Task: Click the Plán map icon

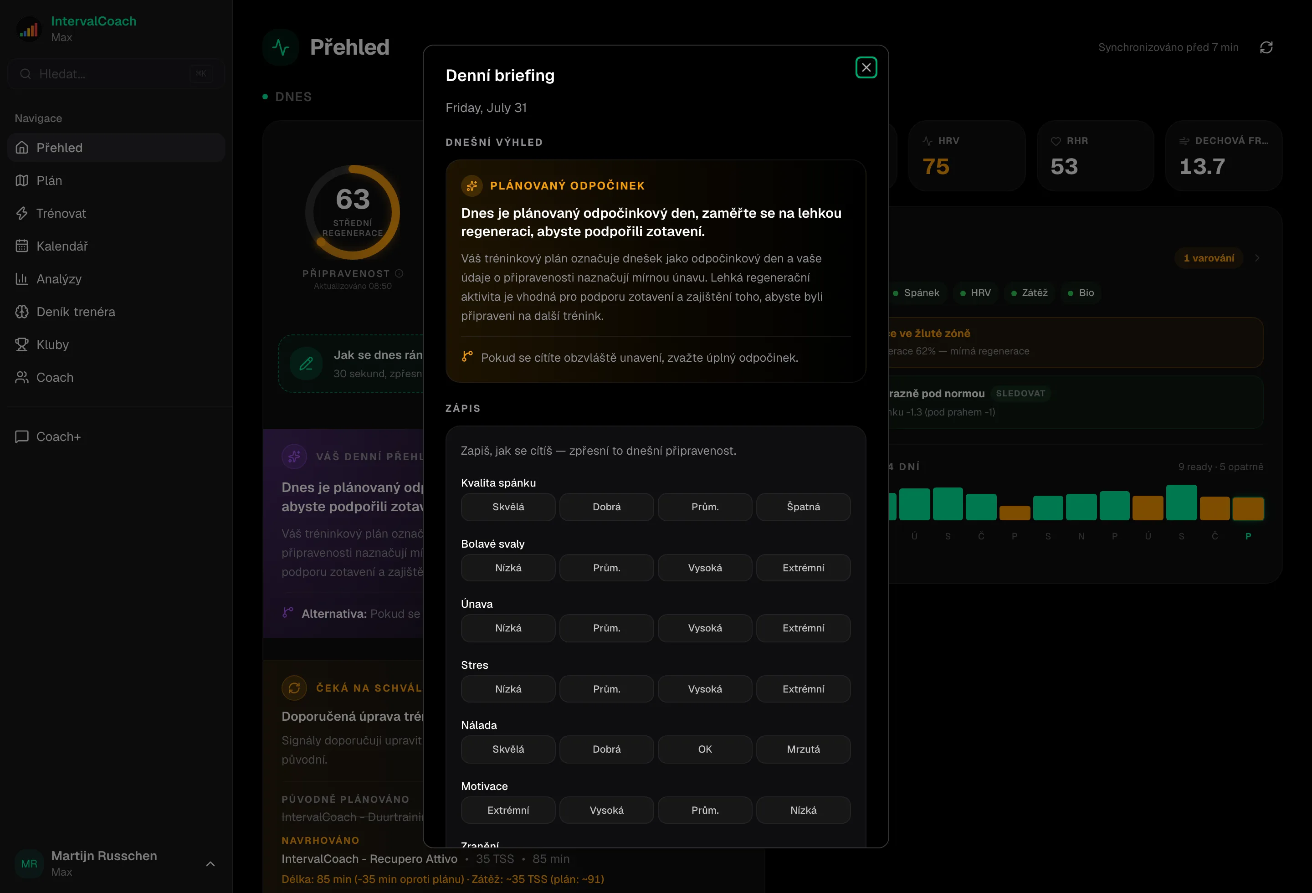Action: pos(22,180)
